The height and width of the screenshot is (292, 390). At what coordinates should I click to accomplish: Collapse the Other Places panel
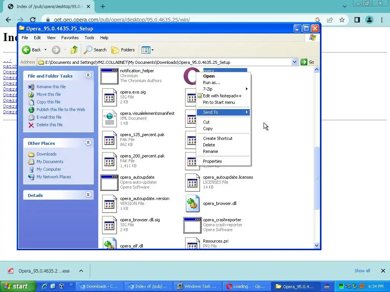coord(88,143)
